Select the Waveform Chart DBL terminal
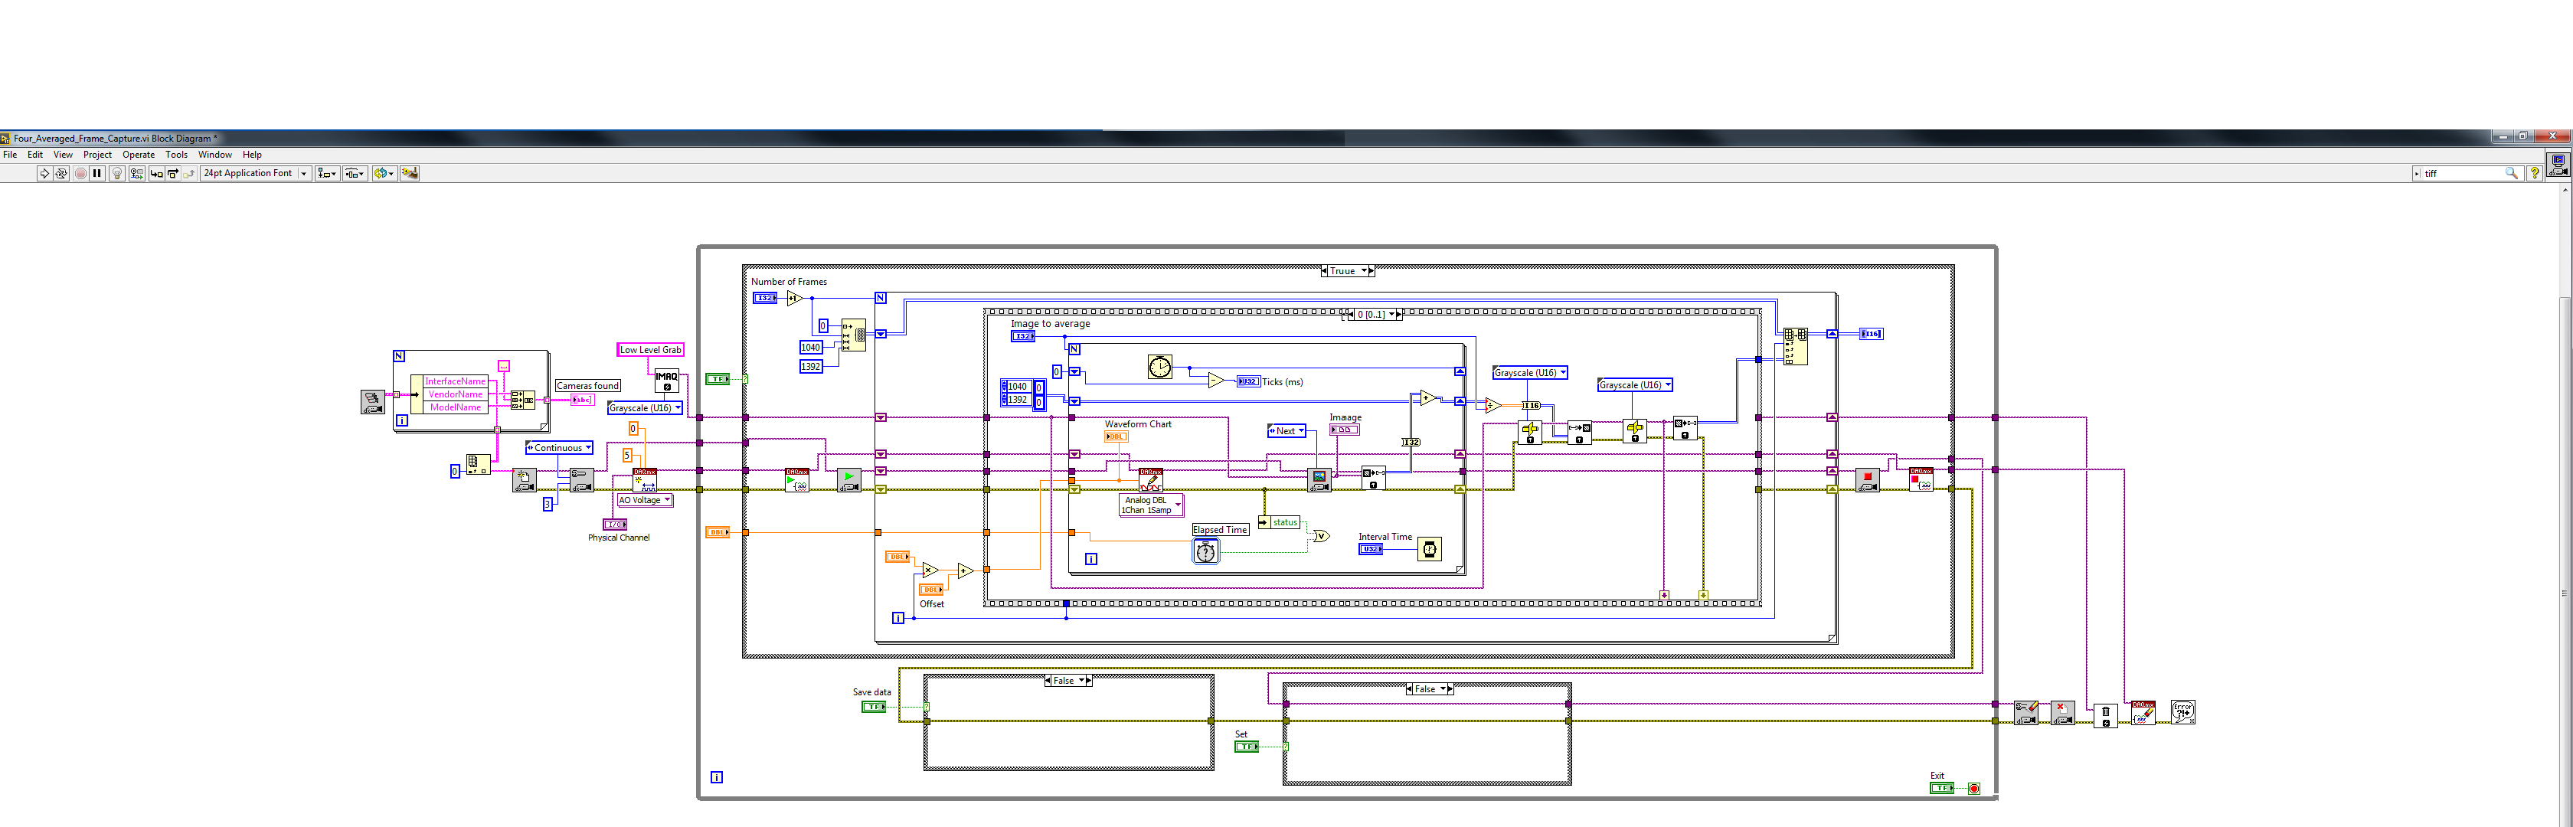This screenshot has width=2573, height=827. click(1116, 436)
